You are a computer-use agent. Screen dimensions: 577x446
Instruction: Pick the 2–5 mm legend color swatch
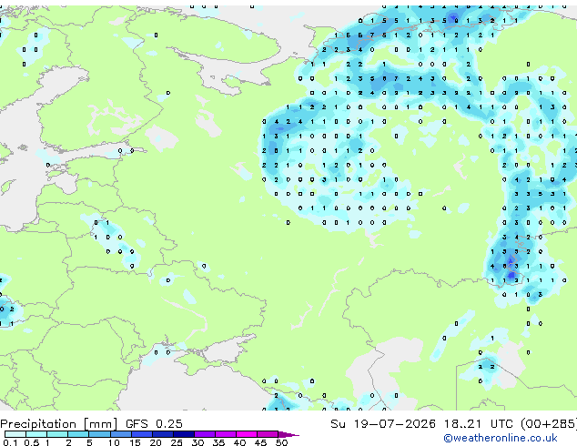pos(78,434)
